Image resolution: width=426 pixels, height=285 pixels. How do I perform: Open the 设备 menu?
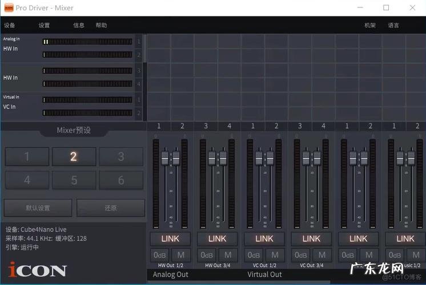coord(10,26)
